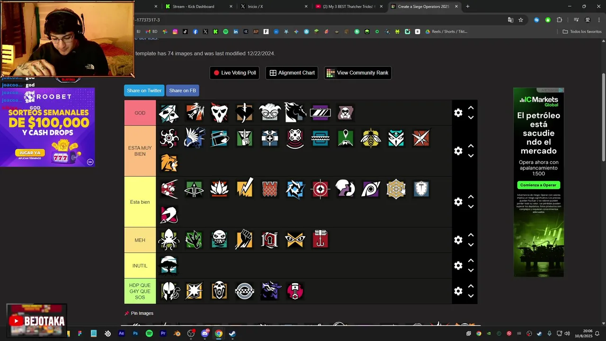Select the blue medical cross Doc icon
Viewport: 606px width, 341px height.
click(270, 138)
